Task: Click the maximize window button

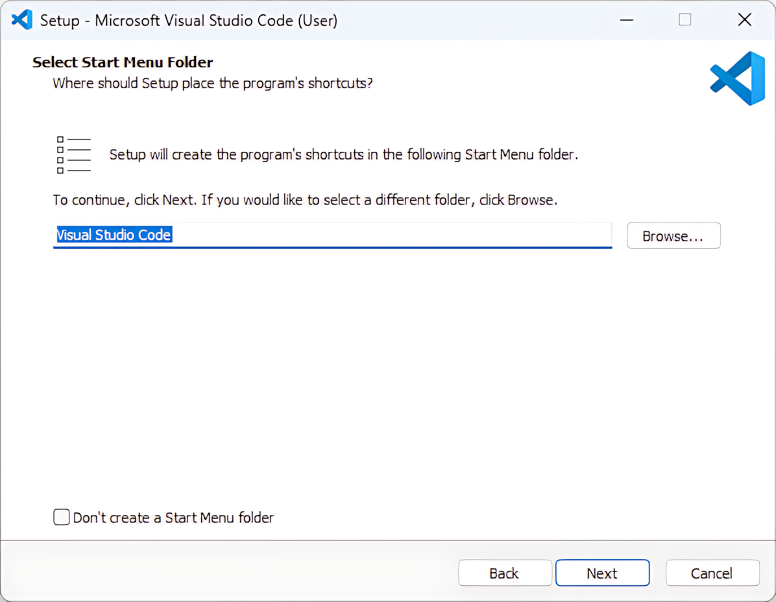Action: 685,20
